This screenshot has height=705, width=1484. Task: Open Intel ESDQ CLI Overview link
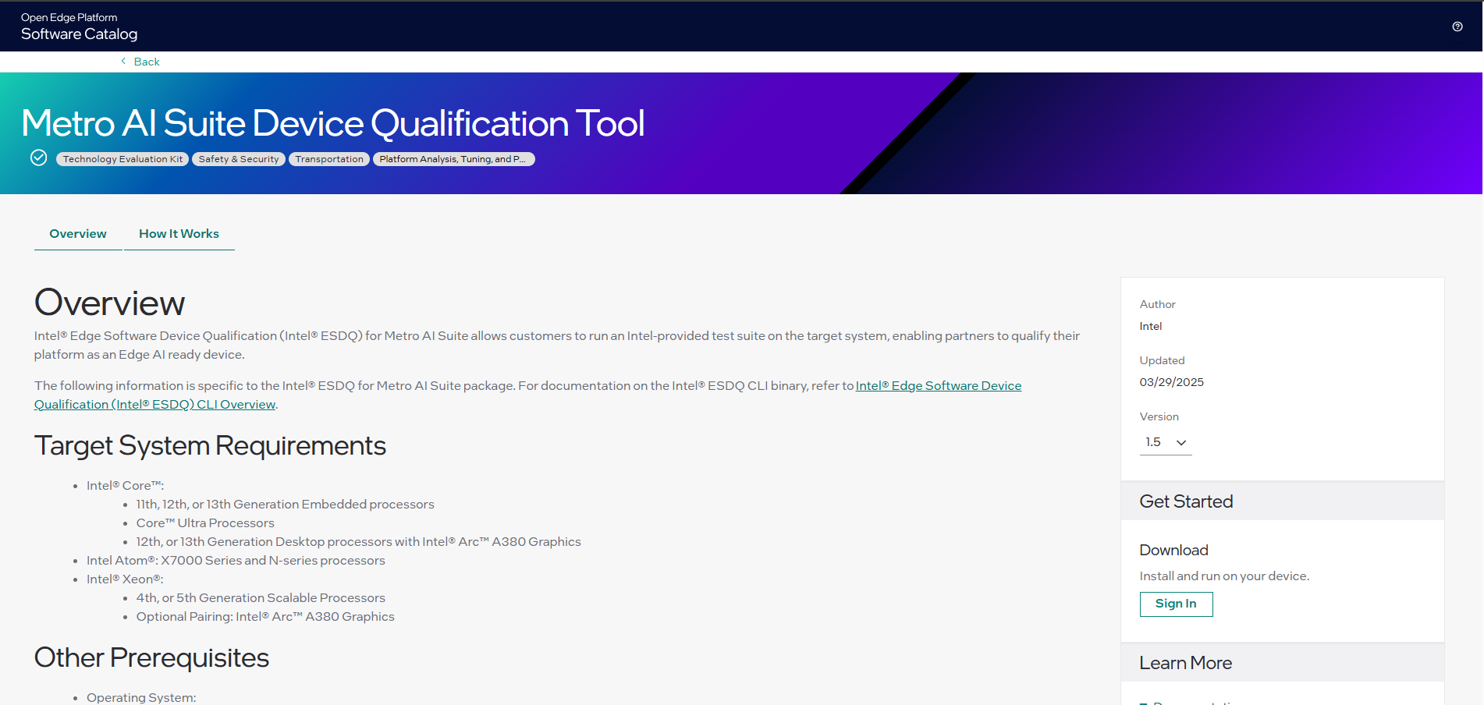(x=527, y=395)
